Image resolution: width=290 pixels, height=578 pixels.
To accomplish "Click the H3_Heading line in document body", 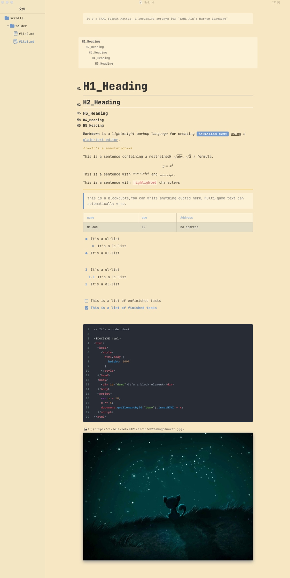I will [96, 113].
